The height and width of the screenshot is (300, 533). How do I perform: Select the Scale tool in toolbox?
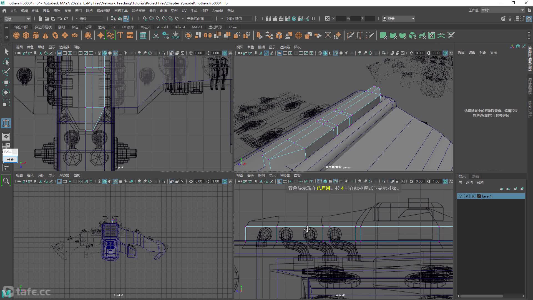[6, 103]
